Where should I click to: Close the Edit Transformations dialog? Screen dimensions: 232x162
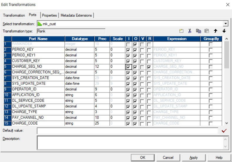[228, 5]
